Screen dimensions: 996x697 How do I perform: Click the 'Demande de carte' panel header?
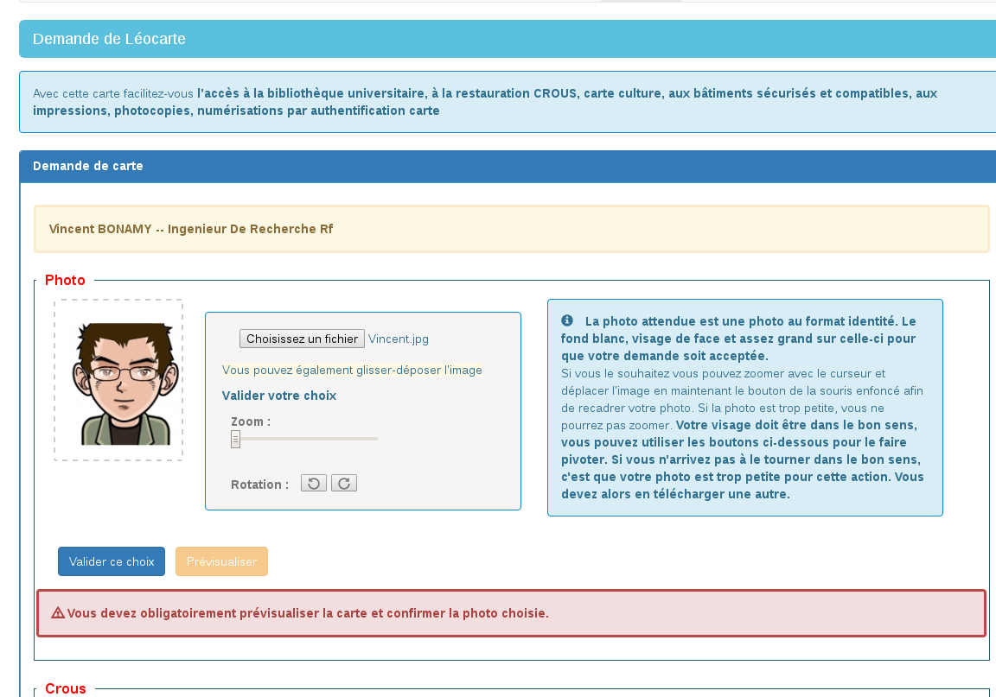point(88,166)
